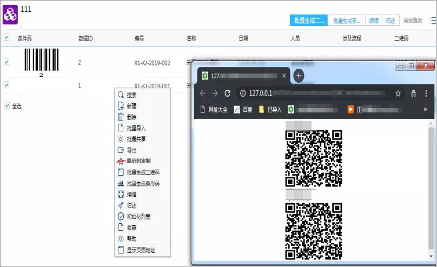This screenshot has width=437, height=267.
Task: Click the incognito profile icon
Action: coord(413,93)
